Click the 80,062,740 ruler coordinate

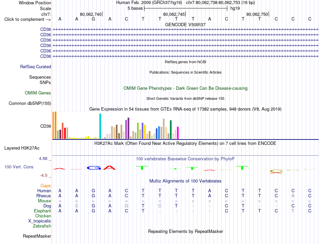pyautogui.click(x=91, y=14)
